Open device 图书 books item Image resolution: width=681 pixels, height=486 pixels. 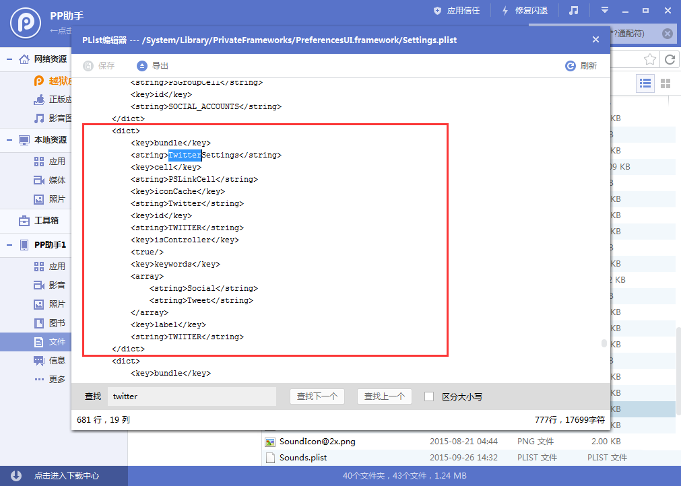(x=50, y=323)
